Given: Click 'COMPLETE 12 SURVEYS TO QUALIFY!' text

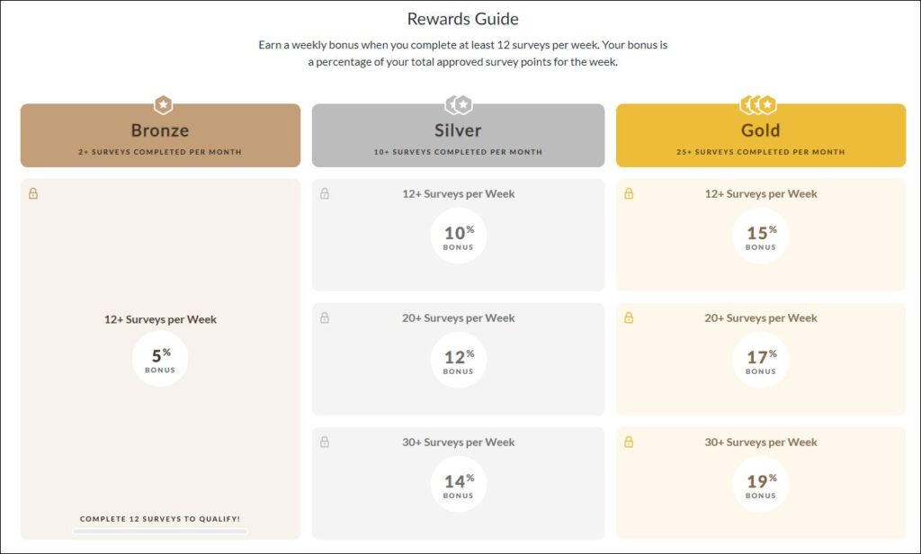Looking at the screenshot, I should click(160, 519).
